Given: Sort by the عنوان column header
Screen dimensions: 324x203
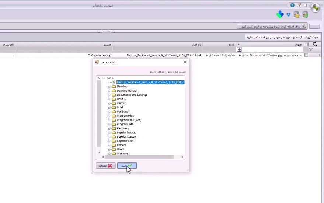Looking at the screenshot, I should [270, 45].
